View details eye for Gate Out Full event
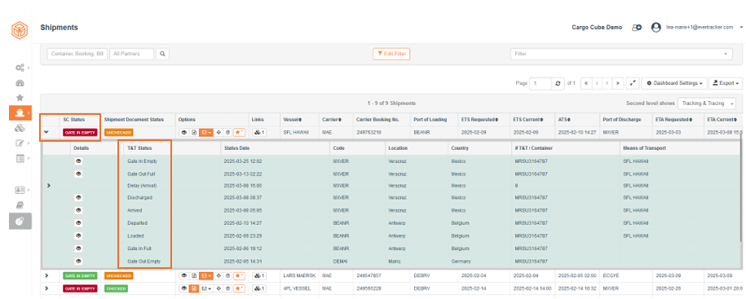Viewport: 746px width, 299px height. click(x=78, y=174)
